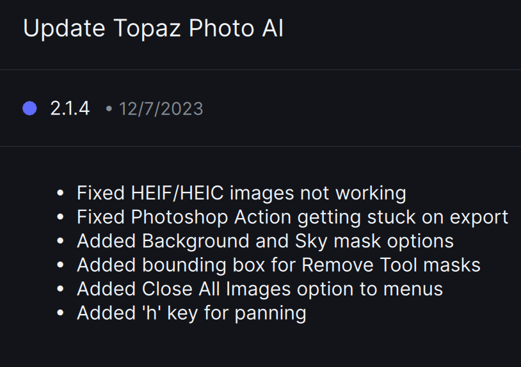Click the bullet before 'h' key line
Screen dimensions: 521x367
(x=60, y=313)
